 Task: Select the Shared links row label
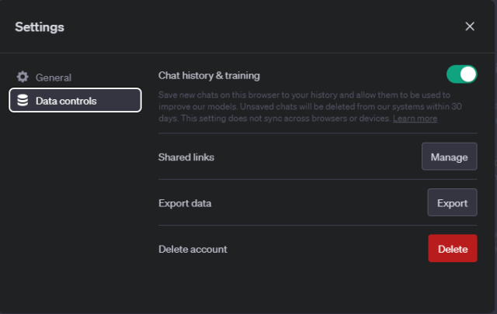(186, 157)
